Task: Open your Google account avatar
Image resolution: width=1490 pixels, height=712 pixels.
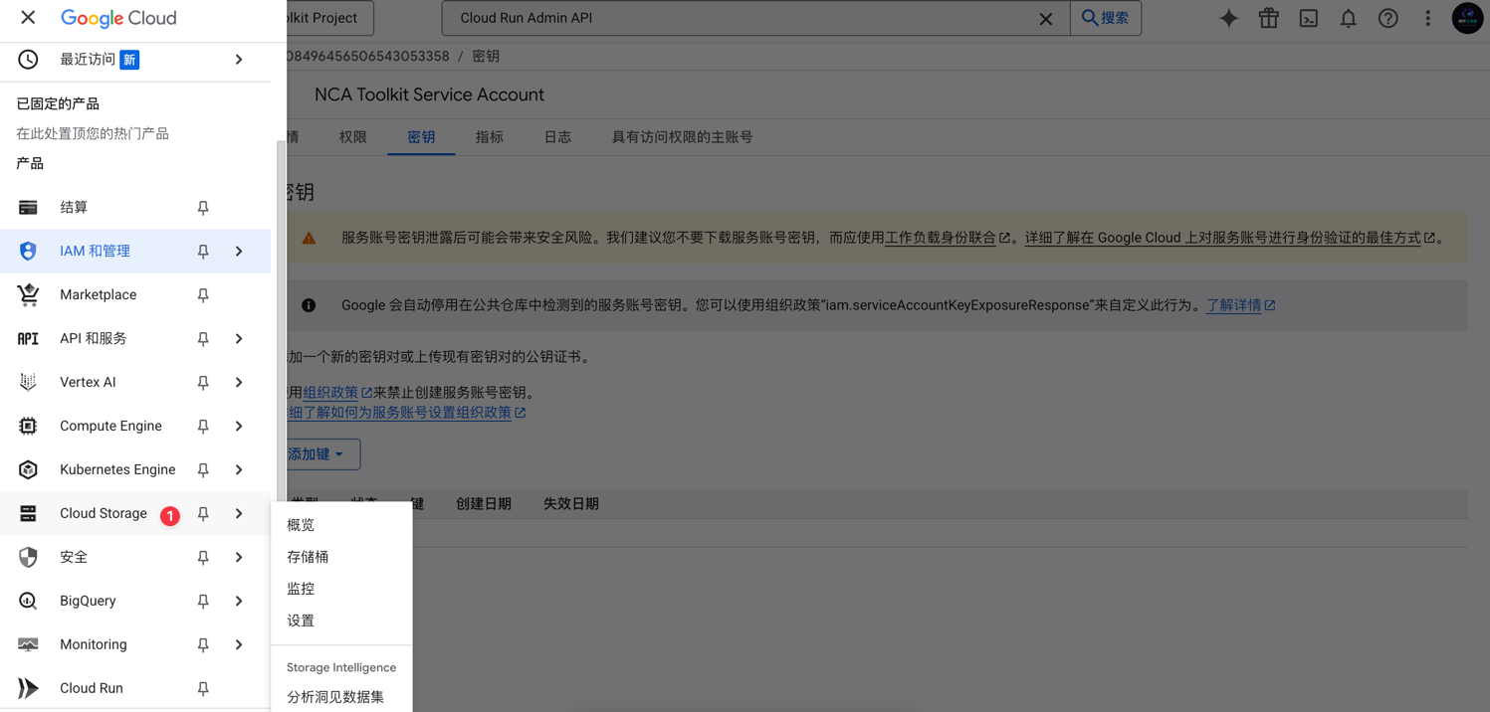Action: 1467,18
